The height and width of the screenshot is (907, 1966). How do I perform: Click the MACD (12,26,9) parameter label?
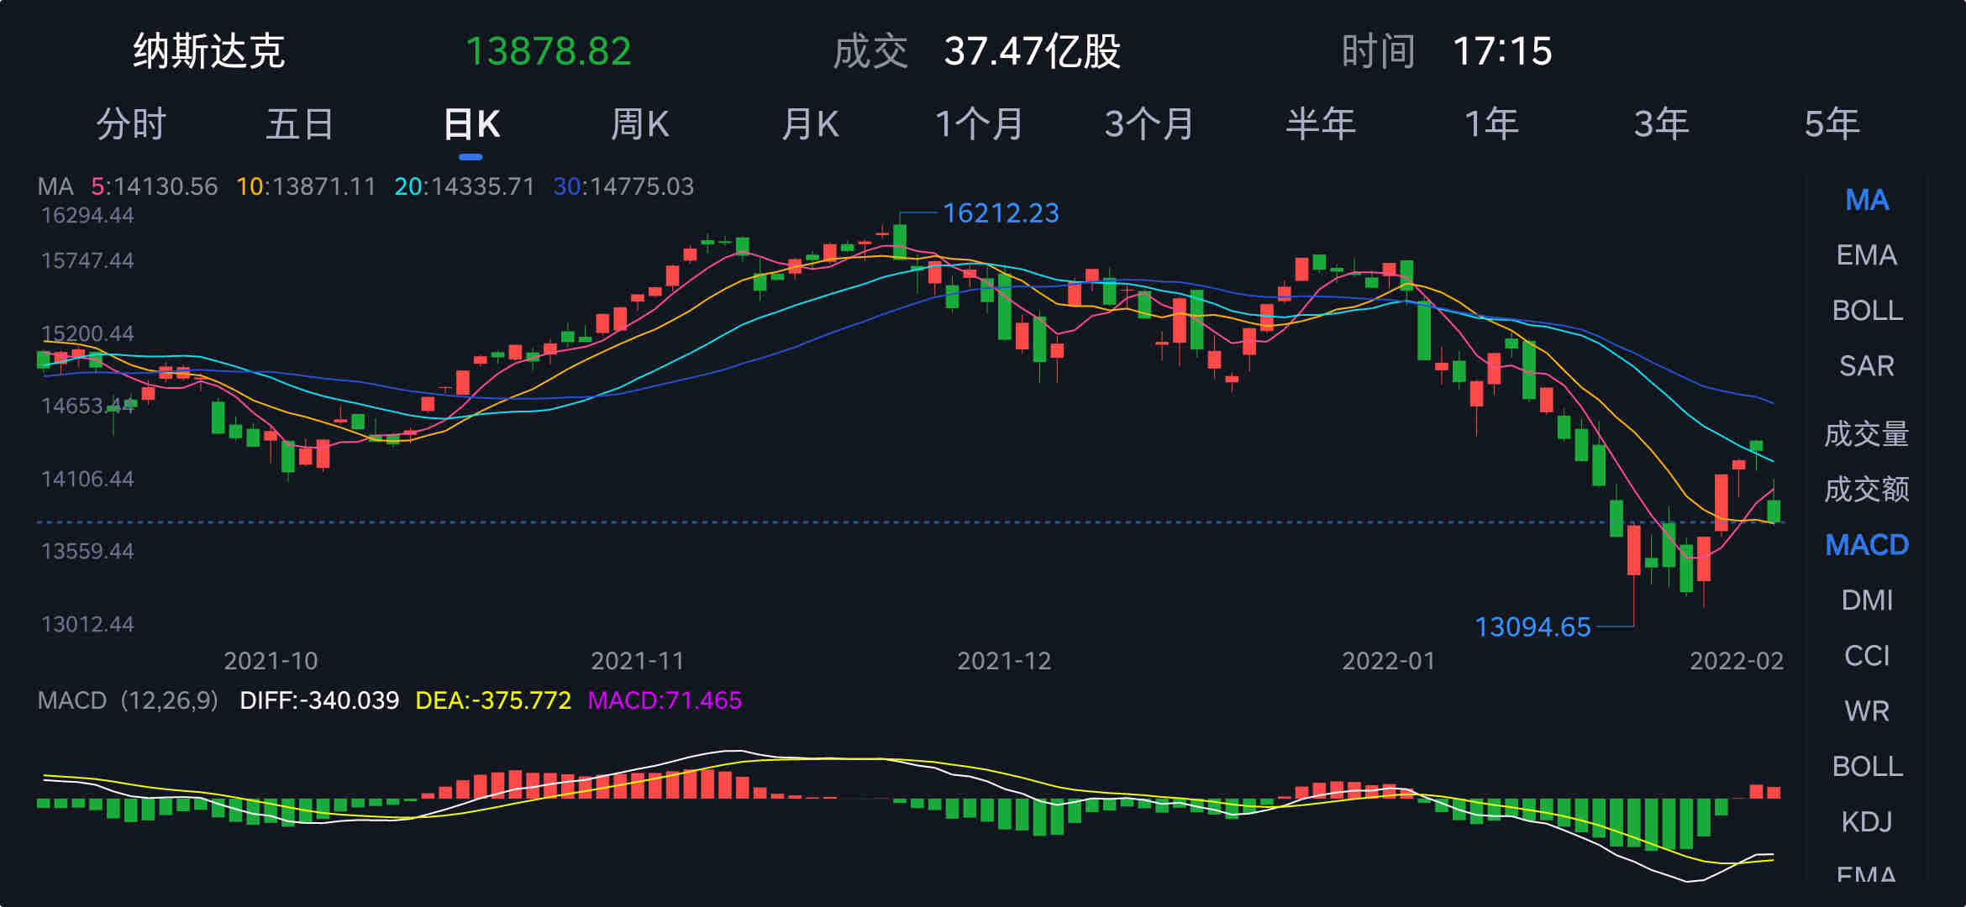coord(128,700)
